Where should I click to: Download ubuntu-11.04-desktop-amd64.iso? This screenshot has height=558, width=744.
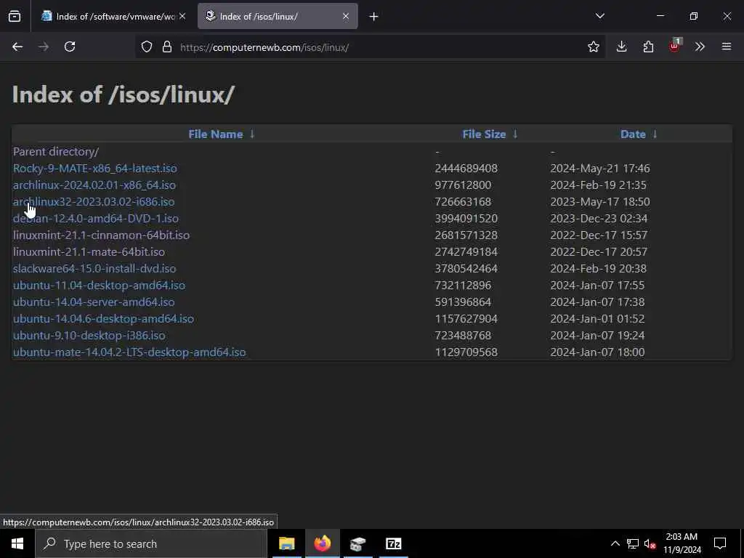(x=99, y=285)
